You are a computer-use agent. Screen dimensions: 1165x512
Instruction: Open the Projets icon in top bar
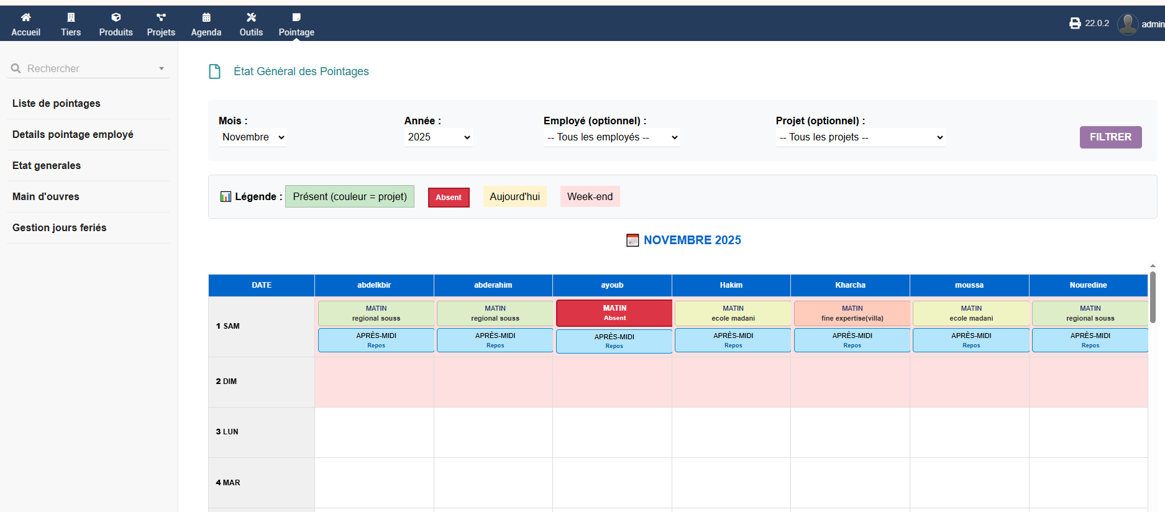tap(161, 17)
